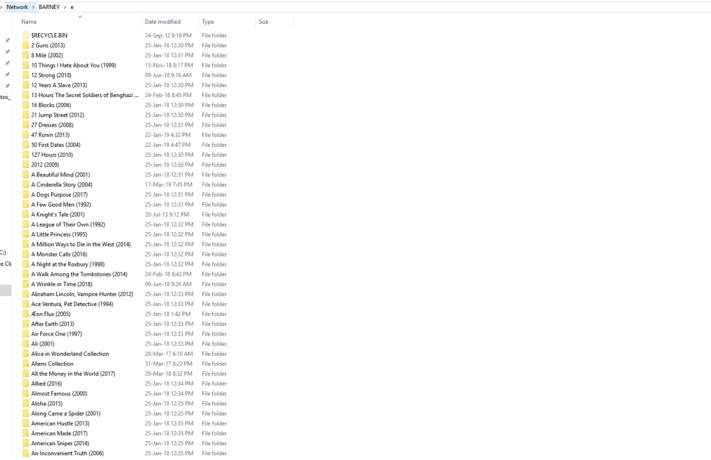The image size is (711, 460).
Task: Click the A Knight's Tale folder icon
Action: pyautogui.click(x=25, y=214)
